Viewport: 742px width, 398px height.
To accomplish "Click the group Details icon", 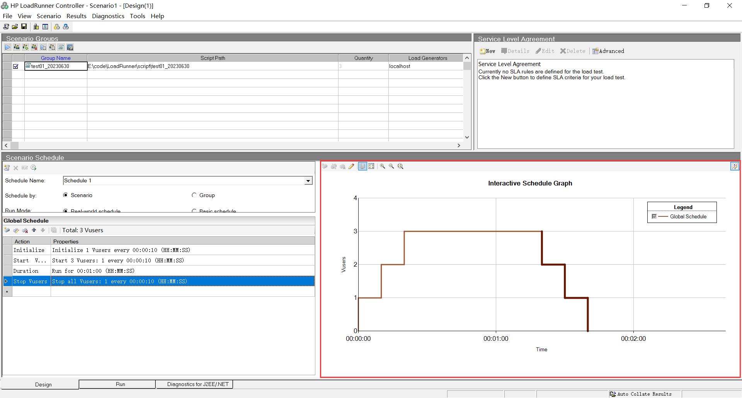I will [52, 47].
